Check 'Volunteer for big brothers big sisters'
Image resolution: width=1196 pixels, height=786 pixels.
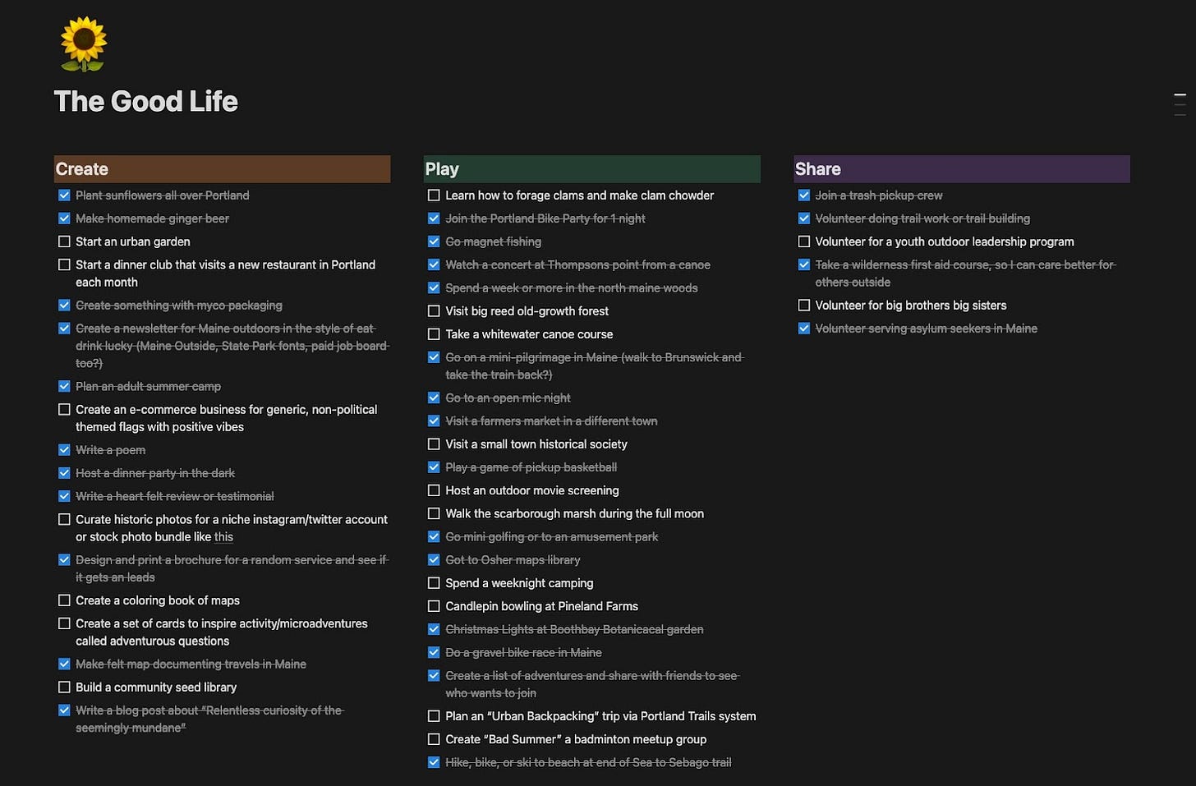pyautogui.click(x=804, y=305)
